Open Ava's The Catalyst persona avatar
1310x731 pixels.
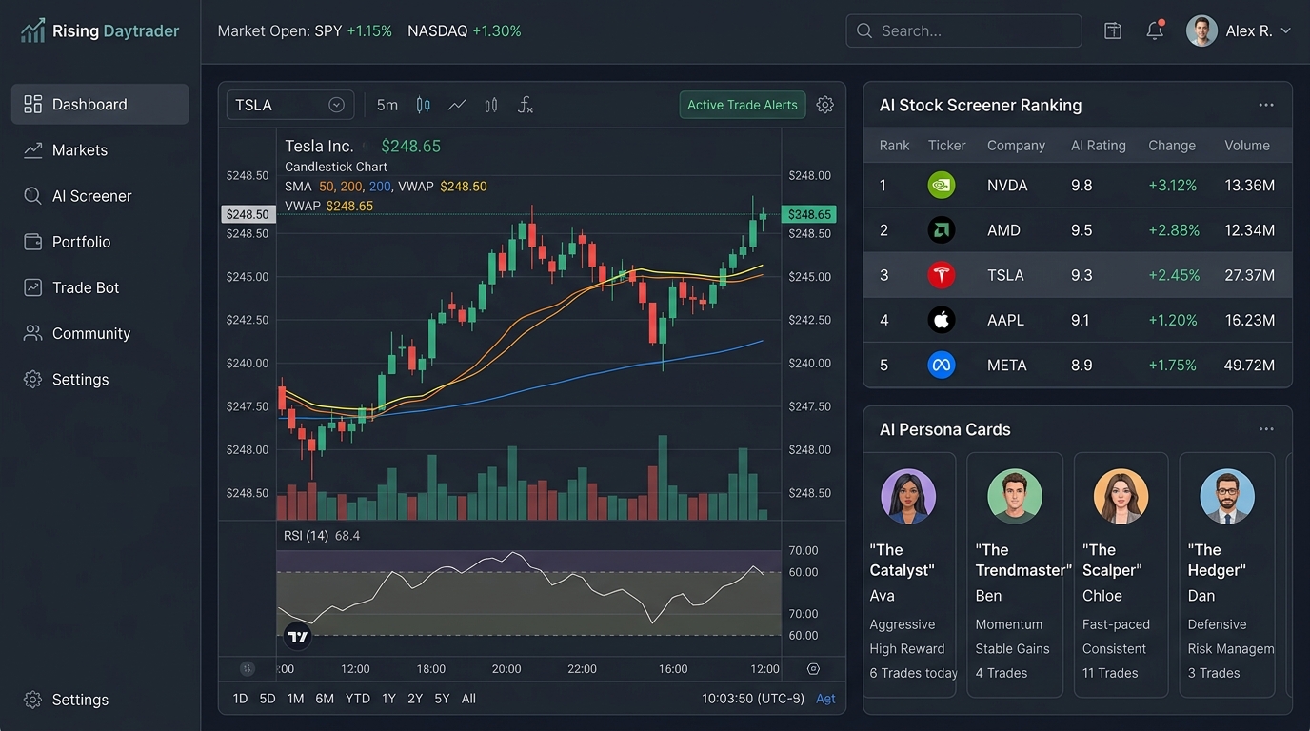(x=908, y=496)
